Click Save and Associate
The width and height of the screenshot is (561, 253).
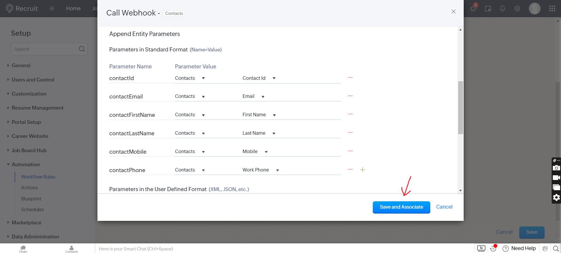401,207
